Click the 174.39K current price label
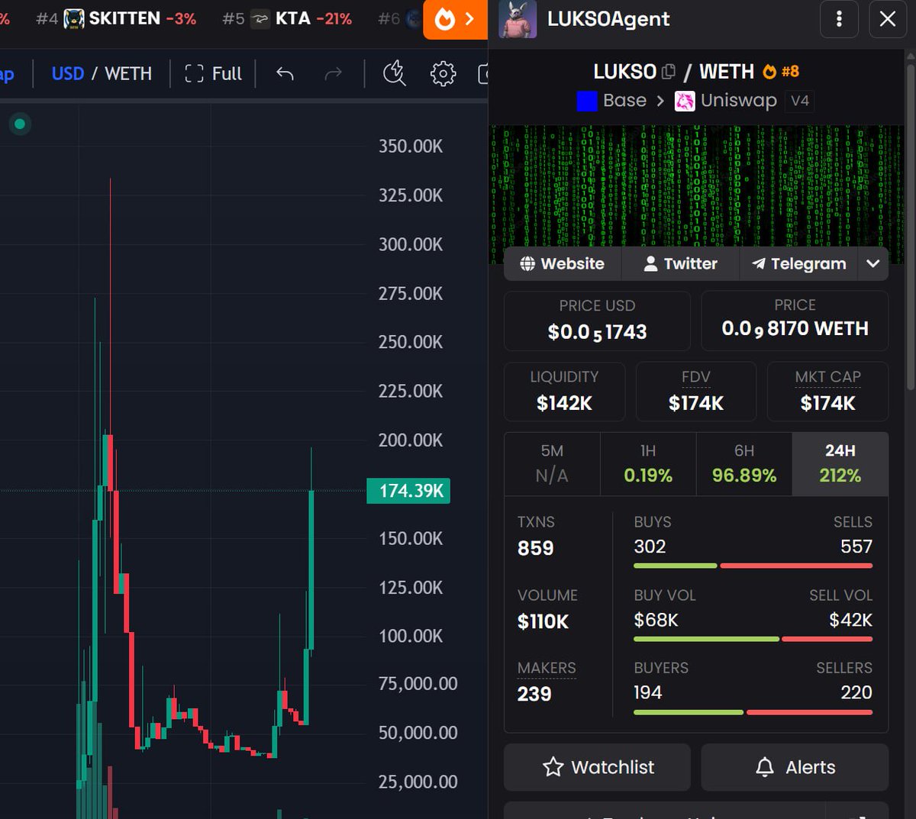This screenshot has width=916, height=819. (x=408, y=491)
